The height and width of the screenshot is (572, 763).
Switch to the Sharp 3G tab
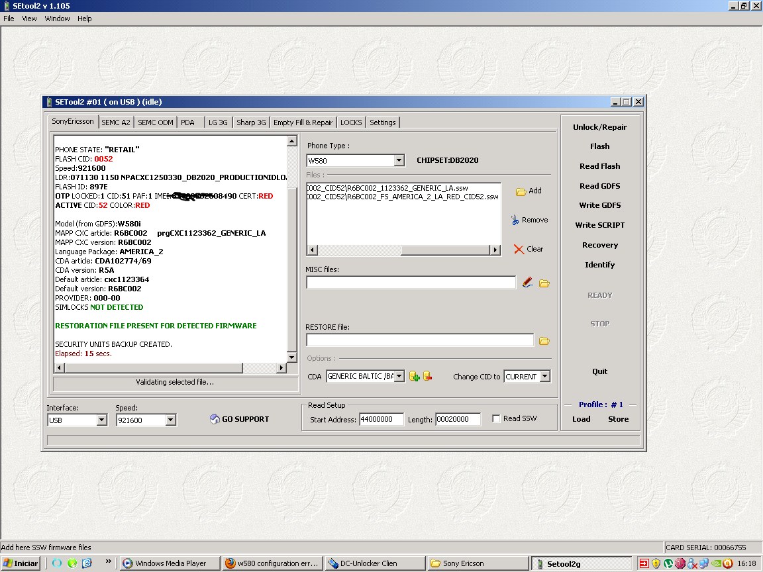pyautogui.click(x=251, y=122)
